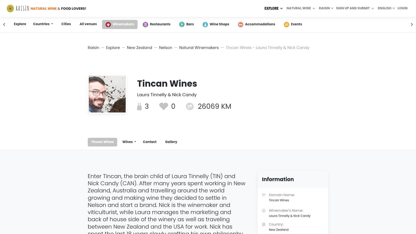The width and height of the screenshot is (416, 234).
Task: Open the Bars category via its green icon
Action: tap(182, 24)
